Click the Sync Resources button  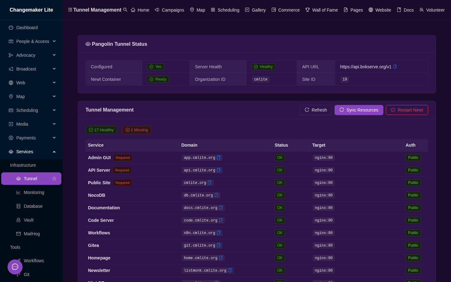click(x=359, y=110)
